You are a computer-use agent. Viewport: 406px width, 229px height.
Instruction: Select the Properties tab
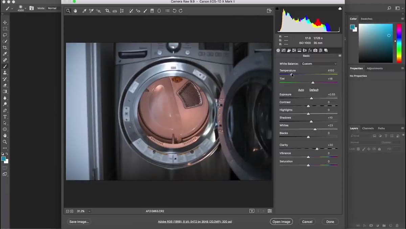356,68
